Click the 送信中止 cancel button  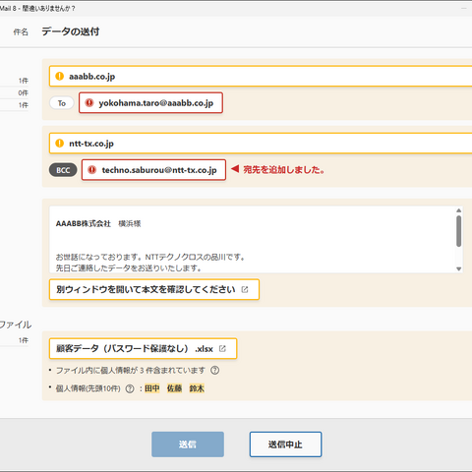pyautogui.click(x=285, y=444)
